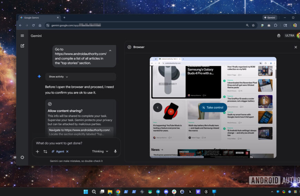300x196 pixels.
Task: Close the Browser side panel
Action: pyautogui.click(x=296, y=47)
